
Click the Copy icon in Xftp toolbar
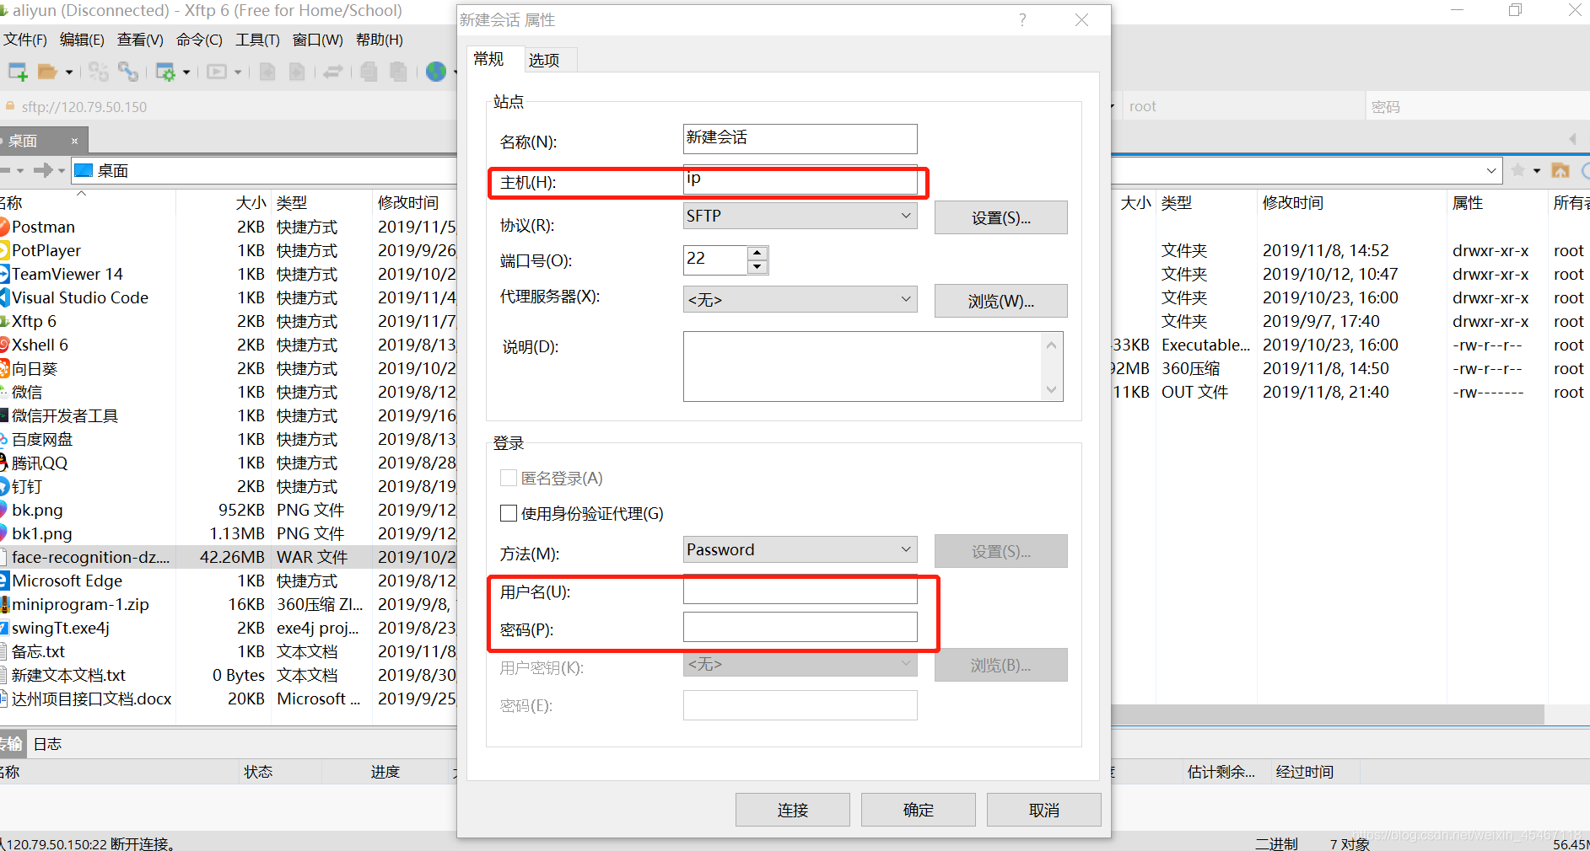tap(369, 72)
